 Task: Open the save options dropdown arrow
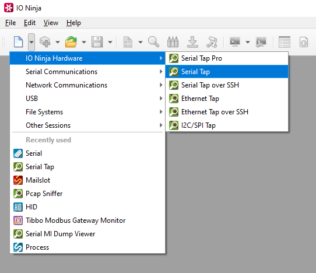(x=110, y=42)
